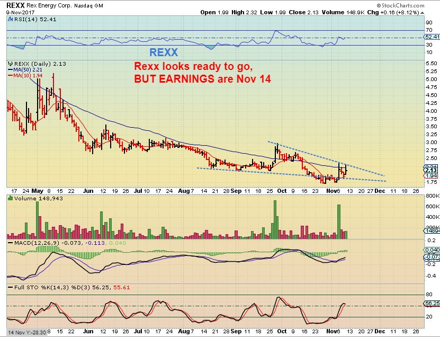The height and width of the screenshot is (337, 440).
Task: Click the 56.25 stochastic tag on right axis
Action: click(432, 303)
